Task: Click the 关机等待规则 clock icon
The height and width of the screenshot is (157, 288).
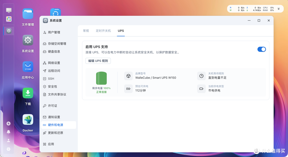Action: [x=201, y=76]
